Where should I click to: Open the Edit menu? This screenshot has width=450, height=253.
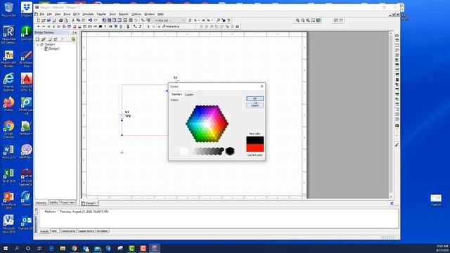click(49, 14)
